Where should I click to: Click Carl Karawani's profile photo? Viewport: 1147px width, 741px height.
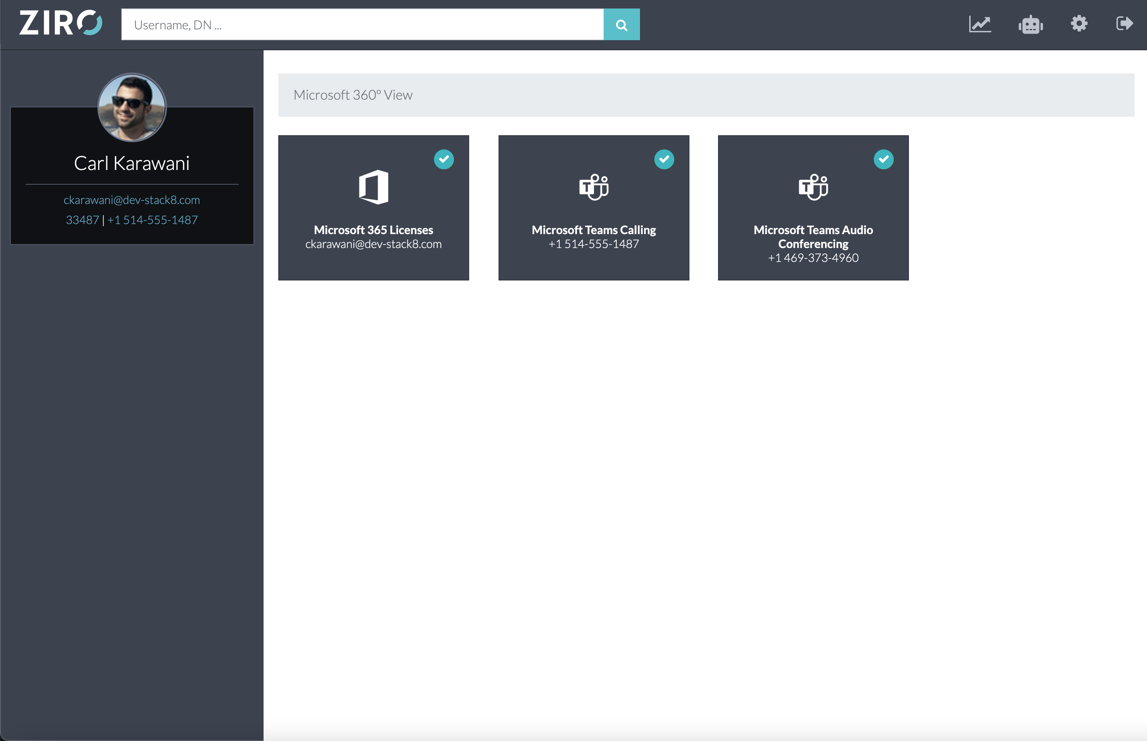(132, 107)
